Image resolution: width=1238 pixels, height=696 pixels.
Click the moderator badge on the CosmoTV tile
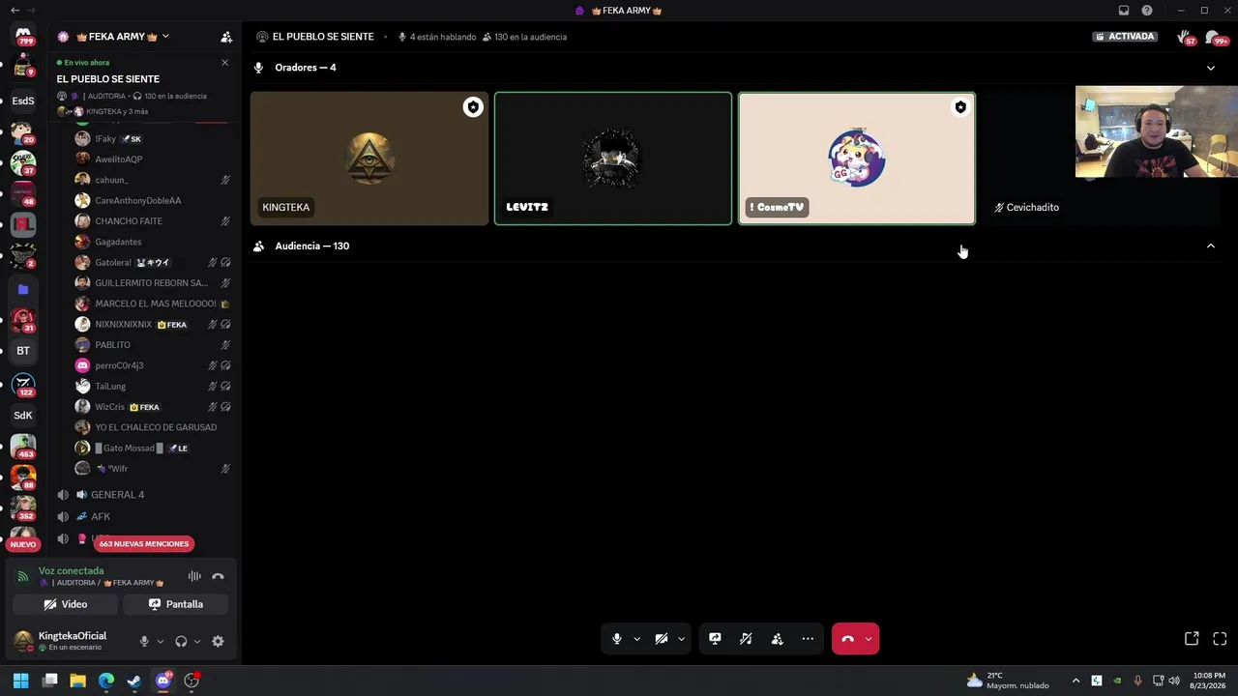coord(960,107)
